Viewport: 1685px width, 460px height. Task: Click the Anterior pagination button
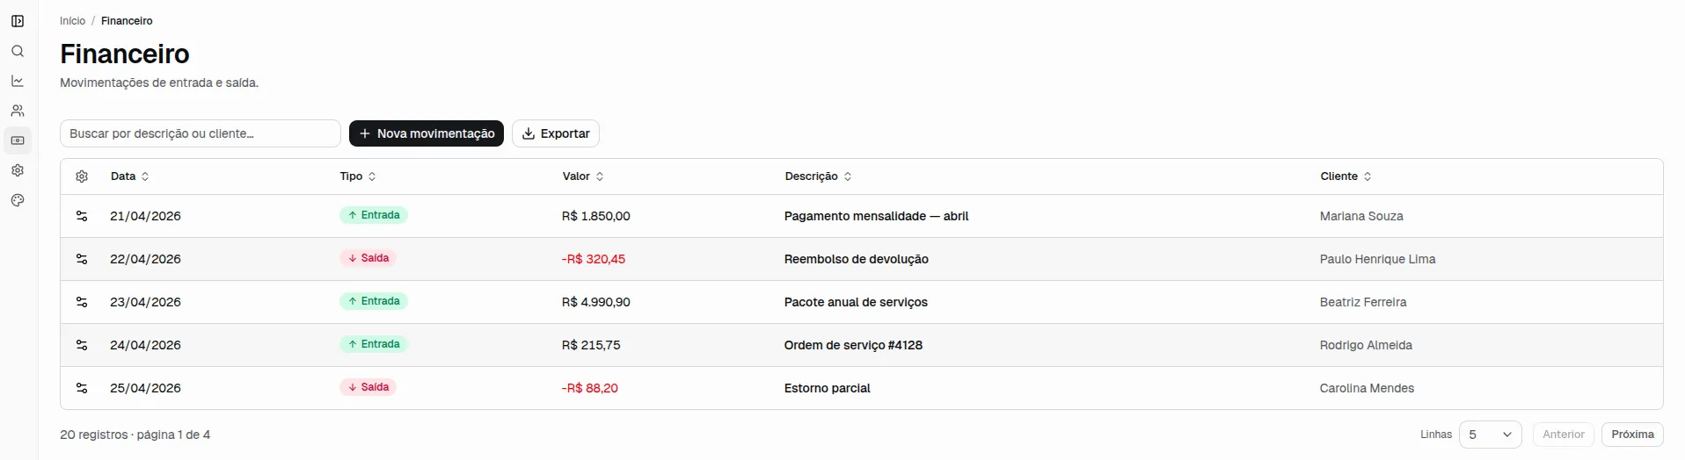(x=1563, y=435)
